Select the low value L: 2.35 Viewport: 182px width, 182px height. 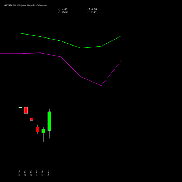point(92,12)
